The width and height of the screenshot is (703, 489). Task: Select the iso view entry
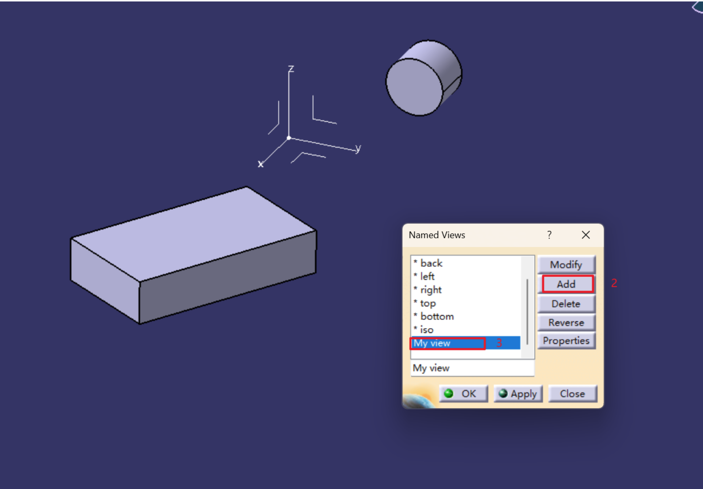point(427,330)
